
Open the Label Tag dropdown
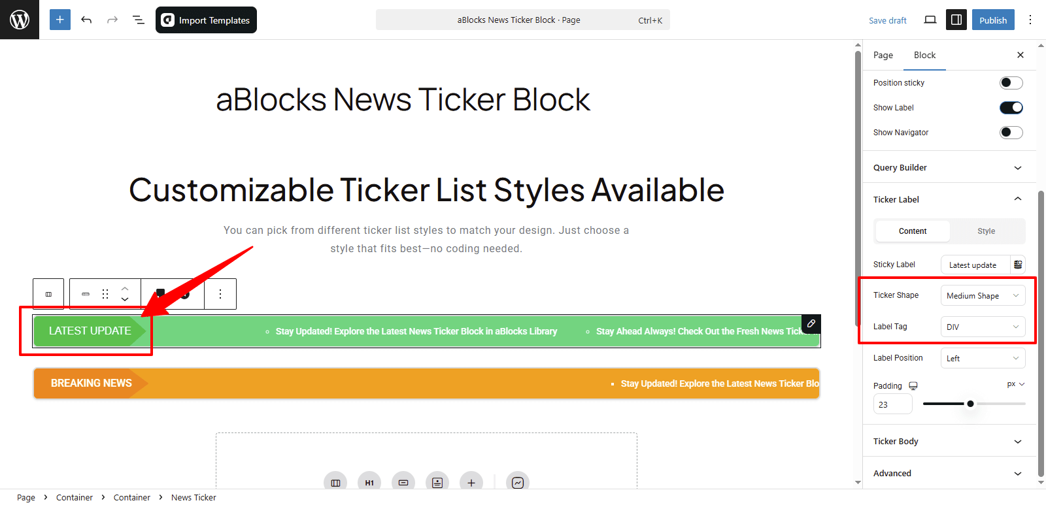(x=983, y=327)
